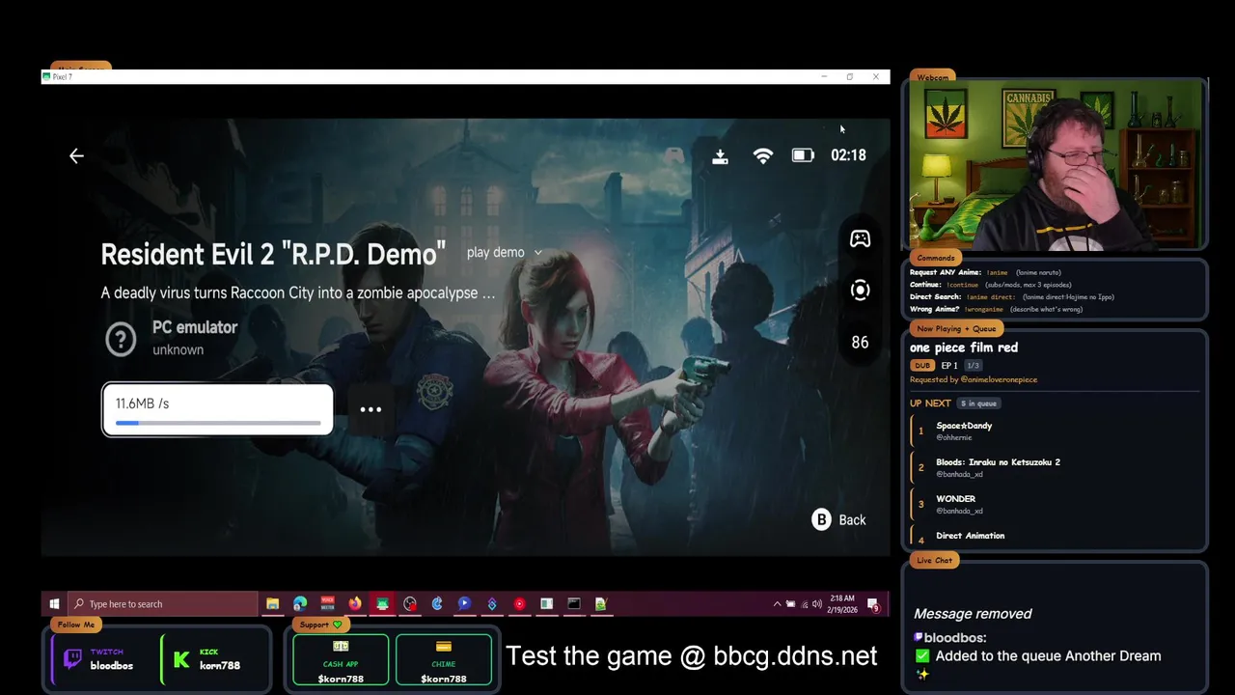The height and width of the screenshot is (695, 1235).
Task: Click the 'one piece film red' now playing title
Action: 963,347
